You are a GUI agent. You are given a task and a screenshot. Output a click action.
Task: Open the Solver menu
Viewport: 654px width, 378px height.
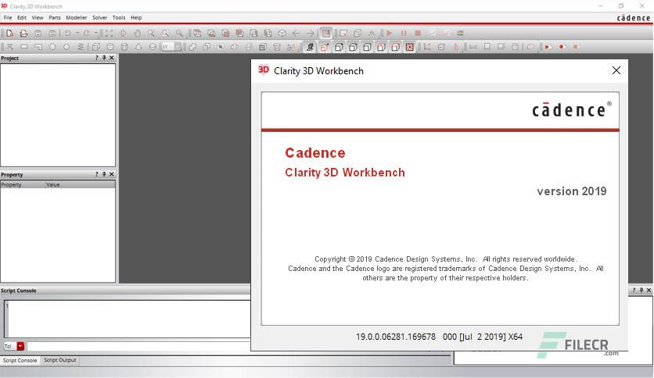point(99,18)
